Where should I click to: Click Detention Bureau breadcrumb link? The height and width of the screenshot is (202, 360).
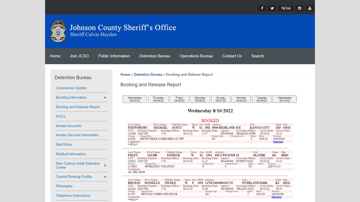pyautogui.click(x=148, y=74)
